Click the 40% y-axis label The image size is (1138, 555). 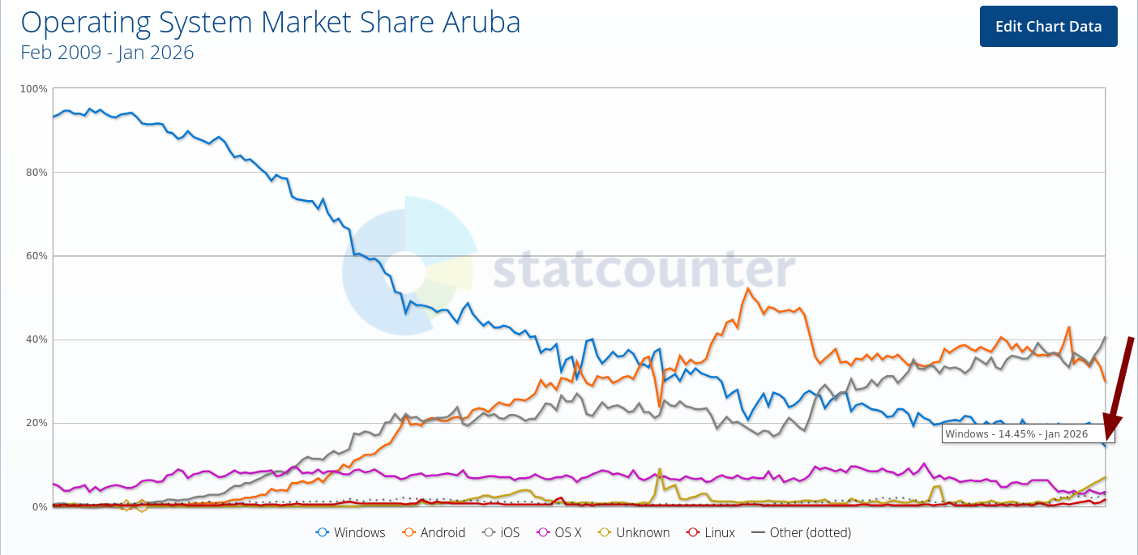point(36,339)
